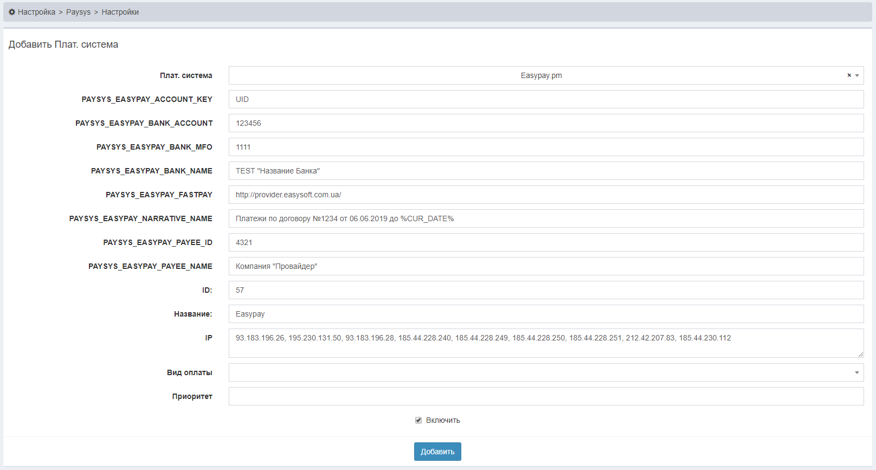Image resolution: width=876 pixels, height=470 pixels.
Task: Focus the PAYSYS_EASYPAY_FASTPAY URL field
Action: 546,195
